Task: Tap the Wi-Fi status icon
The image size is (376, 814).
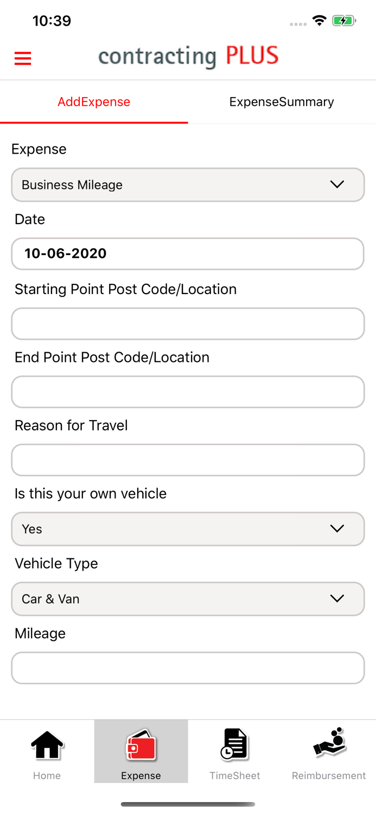Action: pyautogui.click(x=320, y=21)
